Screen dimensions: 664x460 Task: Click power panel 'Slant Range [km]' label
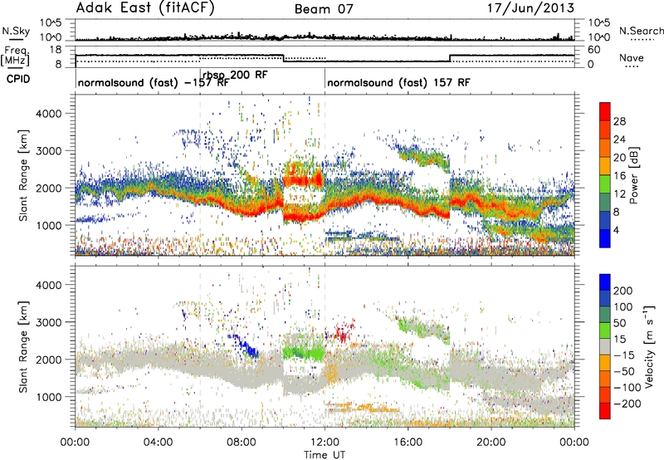23,175
